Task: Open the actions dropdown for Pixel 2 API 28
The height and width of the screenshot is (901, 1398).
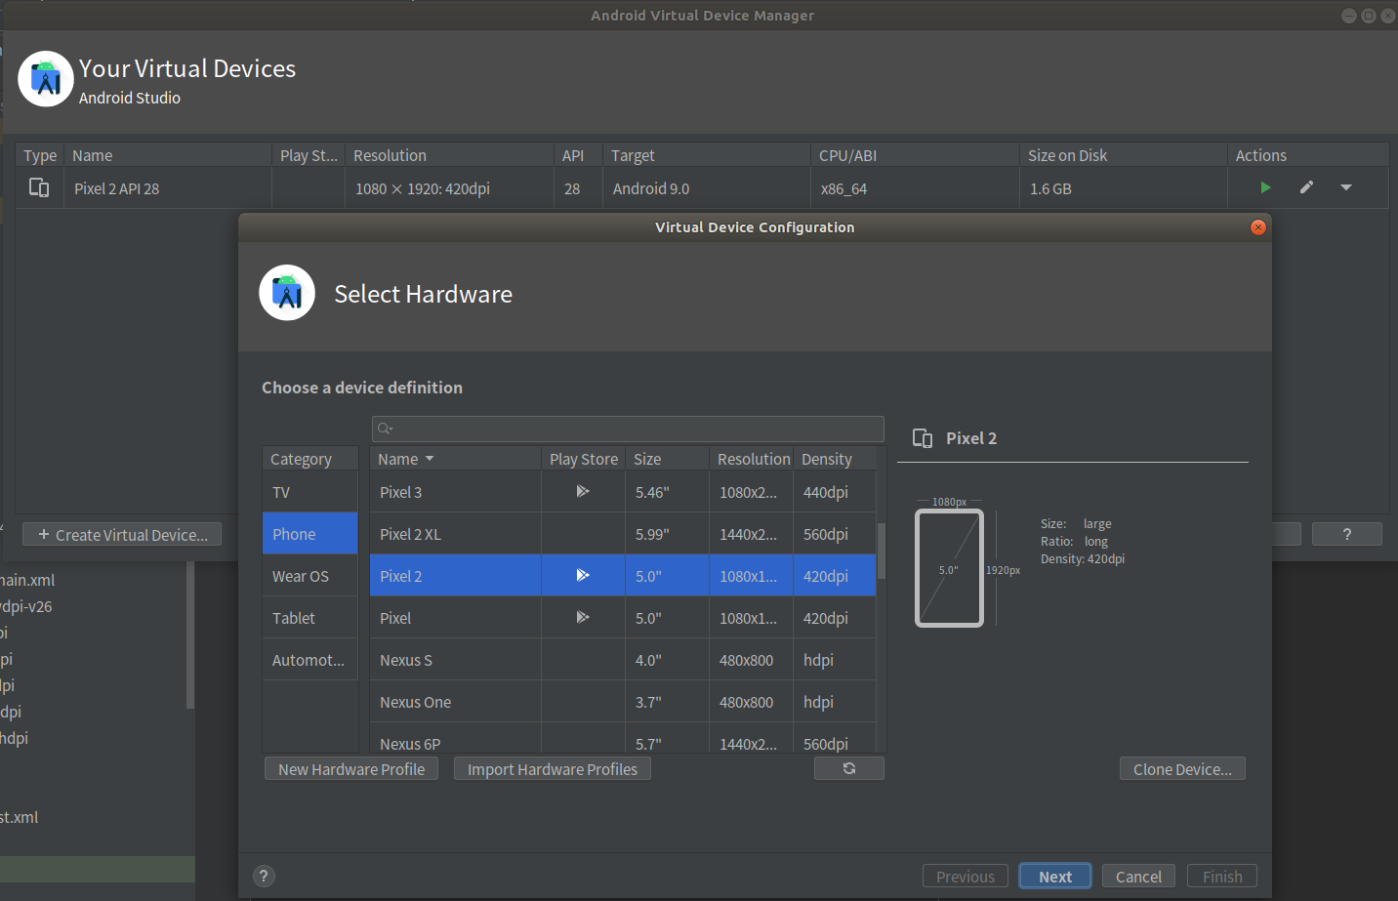Action: pos(1346,187)
